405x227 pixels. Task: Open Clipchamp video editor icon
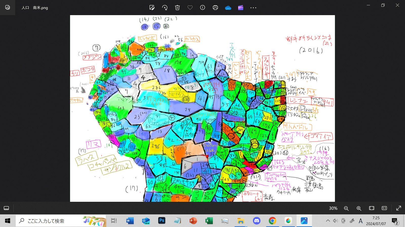point(240,8)
